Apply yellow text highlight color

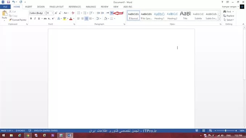[x=65, y=18]
